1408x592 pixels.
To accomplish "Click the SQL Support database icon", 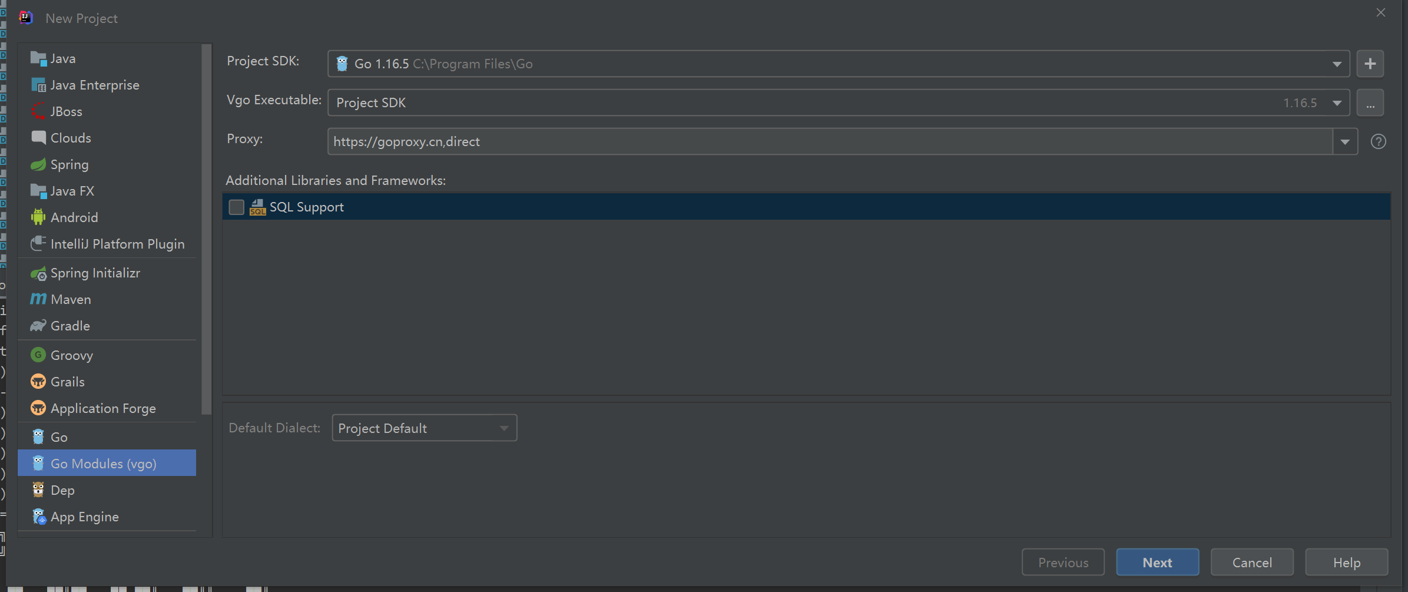I will 257,207.
